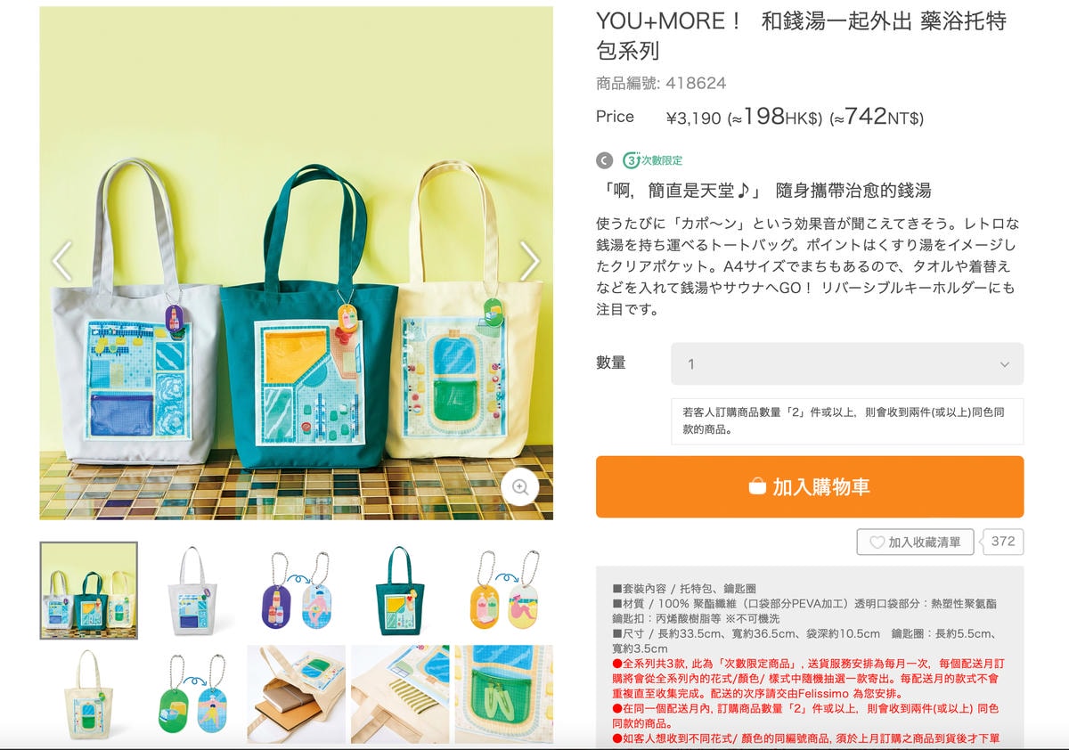View the green keychain thumbnail
1069x750 pixels.
click(x=192, y=695)
